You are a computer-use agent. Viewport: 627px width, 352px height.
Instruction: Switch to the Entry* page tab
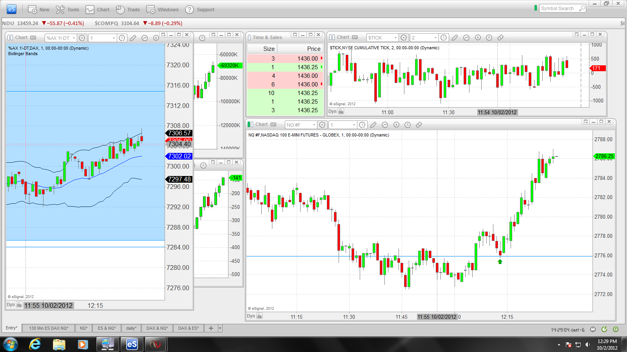click(12, 328)
